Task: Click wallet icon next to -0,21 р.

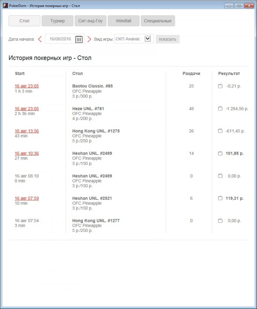Action: [220, 86]
